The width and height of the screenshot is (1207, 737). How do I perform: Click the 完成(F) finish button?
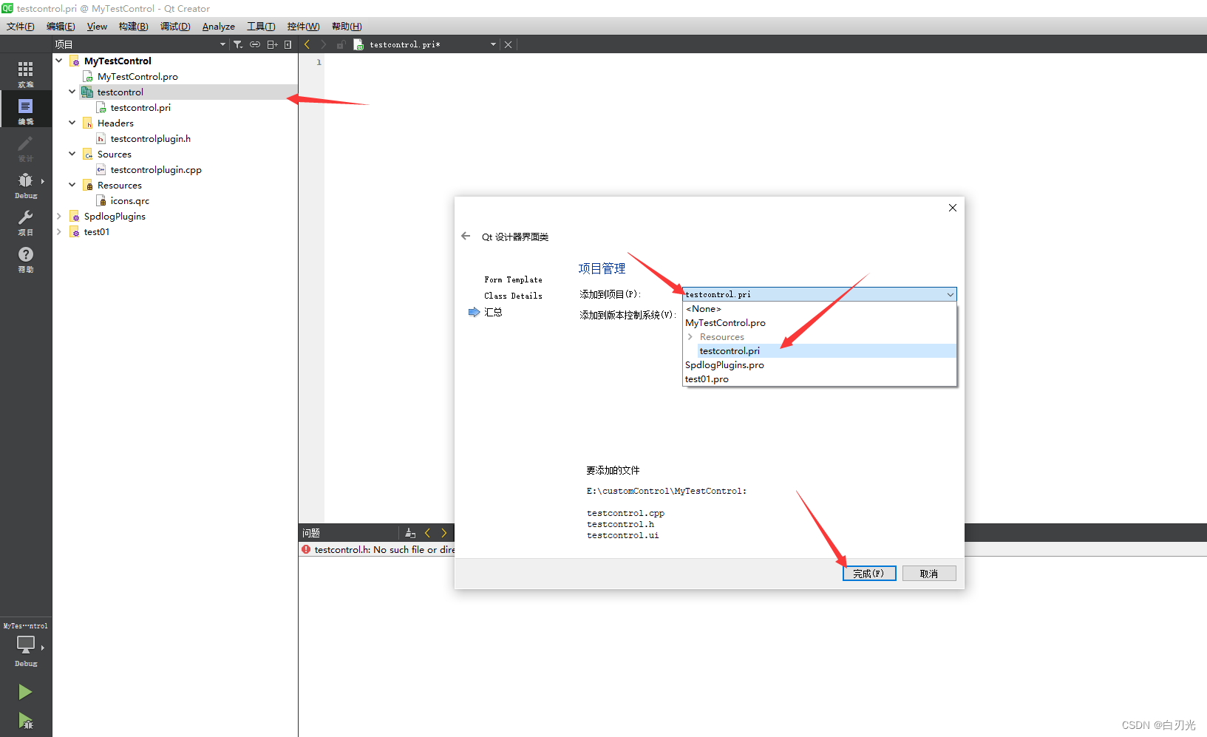869,574
